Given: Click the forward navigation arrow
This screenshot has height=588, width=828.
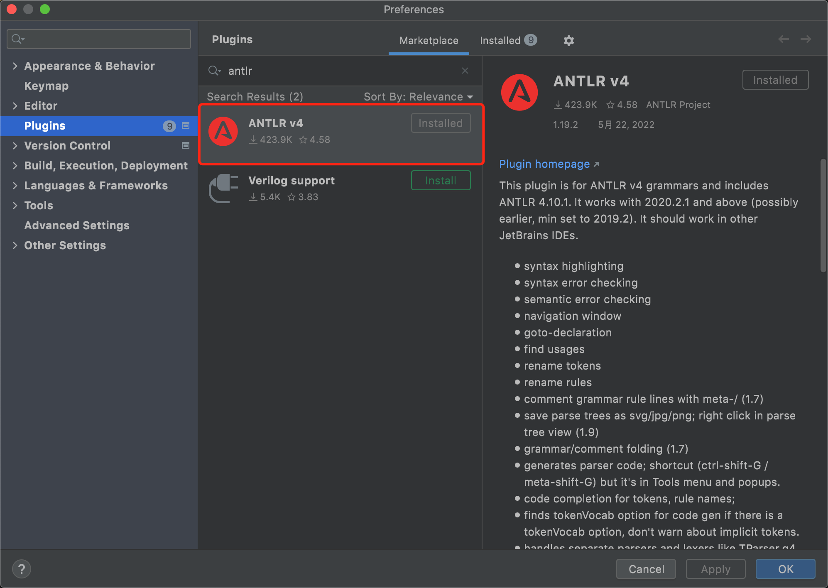Looking at the screenshot, I should pos(806,39).
